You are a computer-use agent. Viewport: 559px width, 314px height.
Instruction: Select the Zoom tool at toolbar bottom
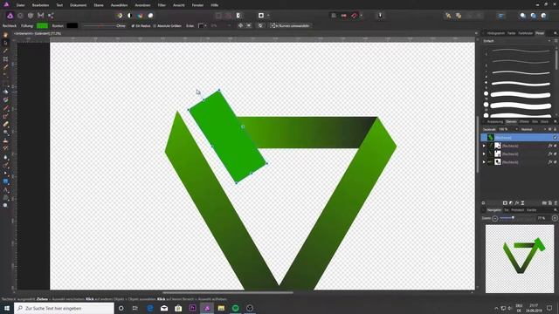[x=5, y=206]
